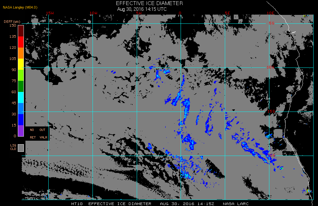Click the '20S' latitude label
Viewport: 318px width, 206px height.
tap(271, 155)
